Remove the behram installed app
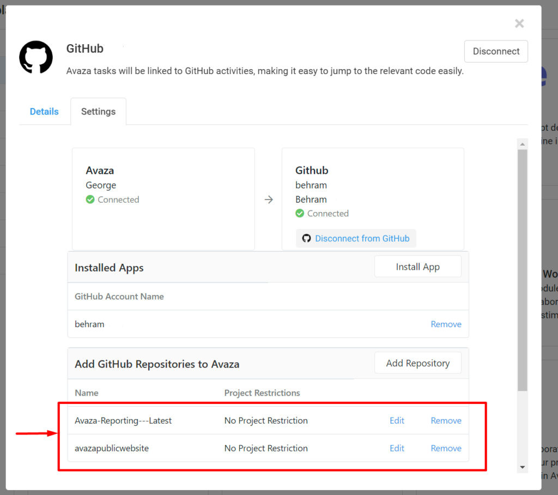Viewport: 558px width, 495px height. [446, 324]
